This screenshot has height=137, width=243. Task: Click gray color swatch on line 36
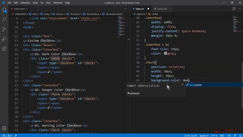pyautogui.click(x=166, y=53)
